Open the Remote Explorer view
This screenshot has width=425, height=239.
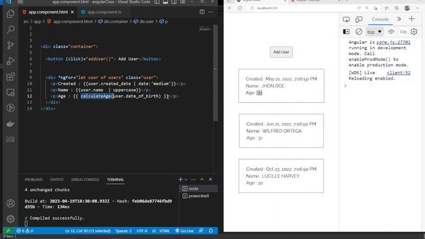click(x=11, y=92)
